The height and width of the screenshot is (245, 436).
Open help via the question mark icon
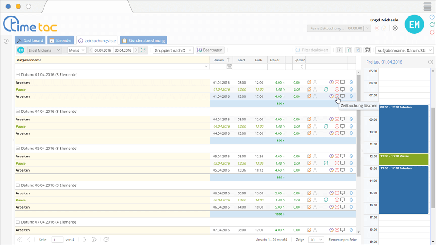coord(432,17)
